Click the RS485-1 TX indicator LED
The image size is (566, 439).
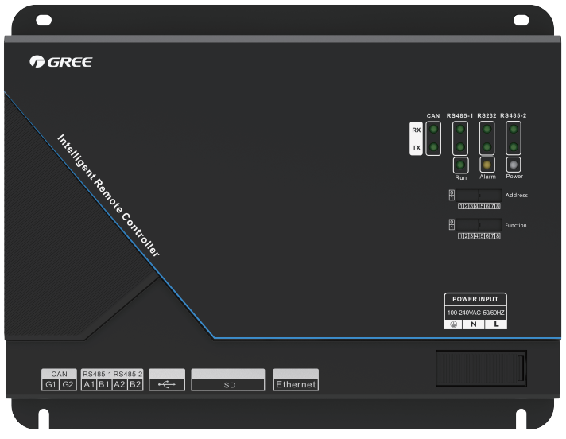click(460, 147)
